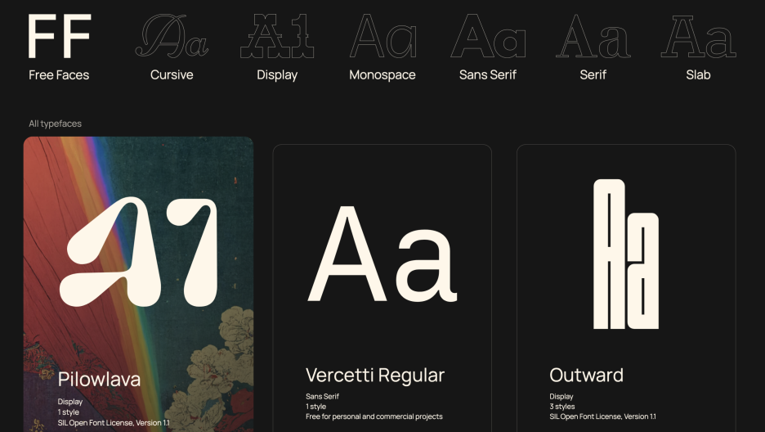Go to the Slab label in navigation
Image resolution: width=765 pixels, height=432 pixels.
pyautogui.click(x=698, y=74)
